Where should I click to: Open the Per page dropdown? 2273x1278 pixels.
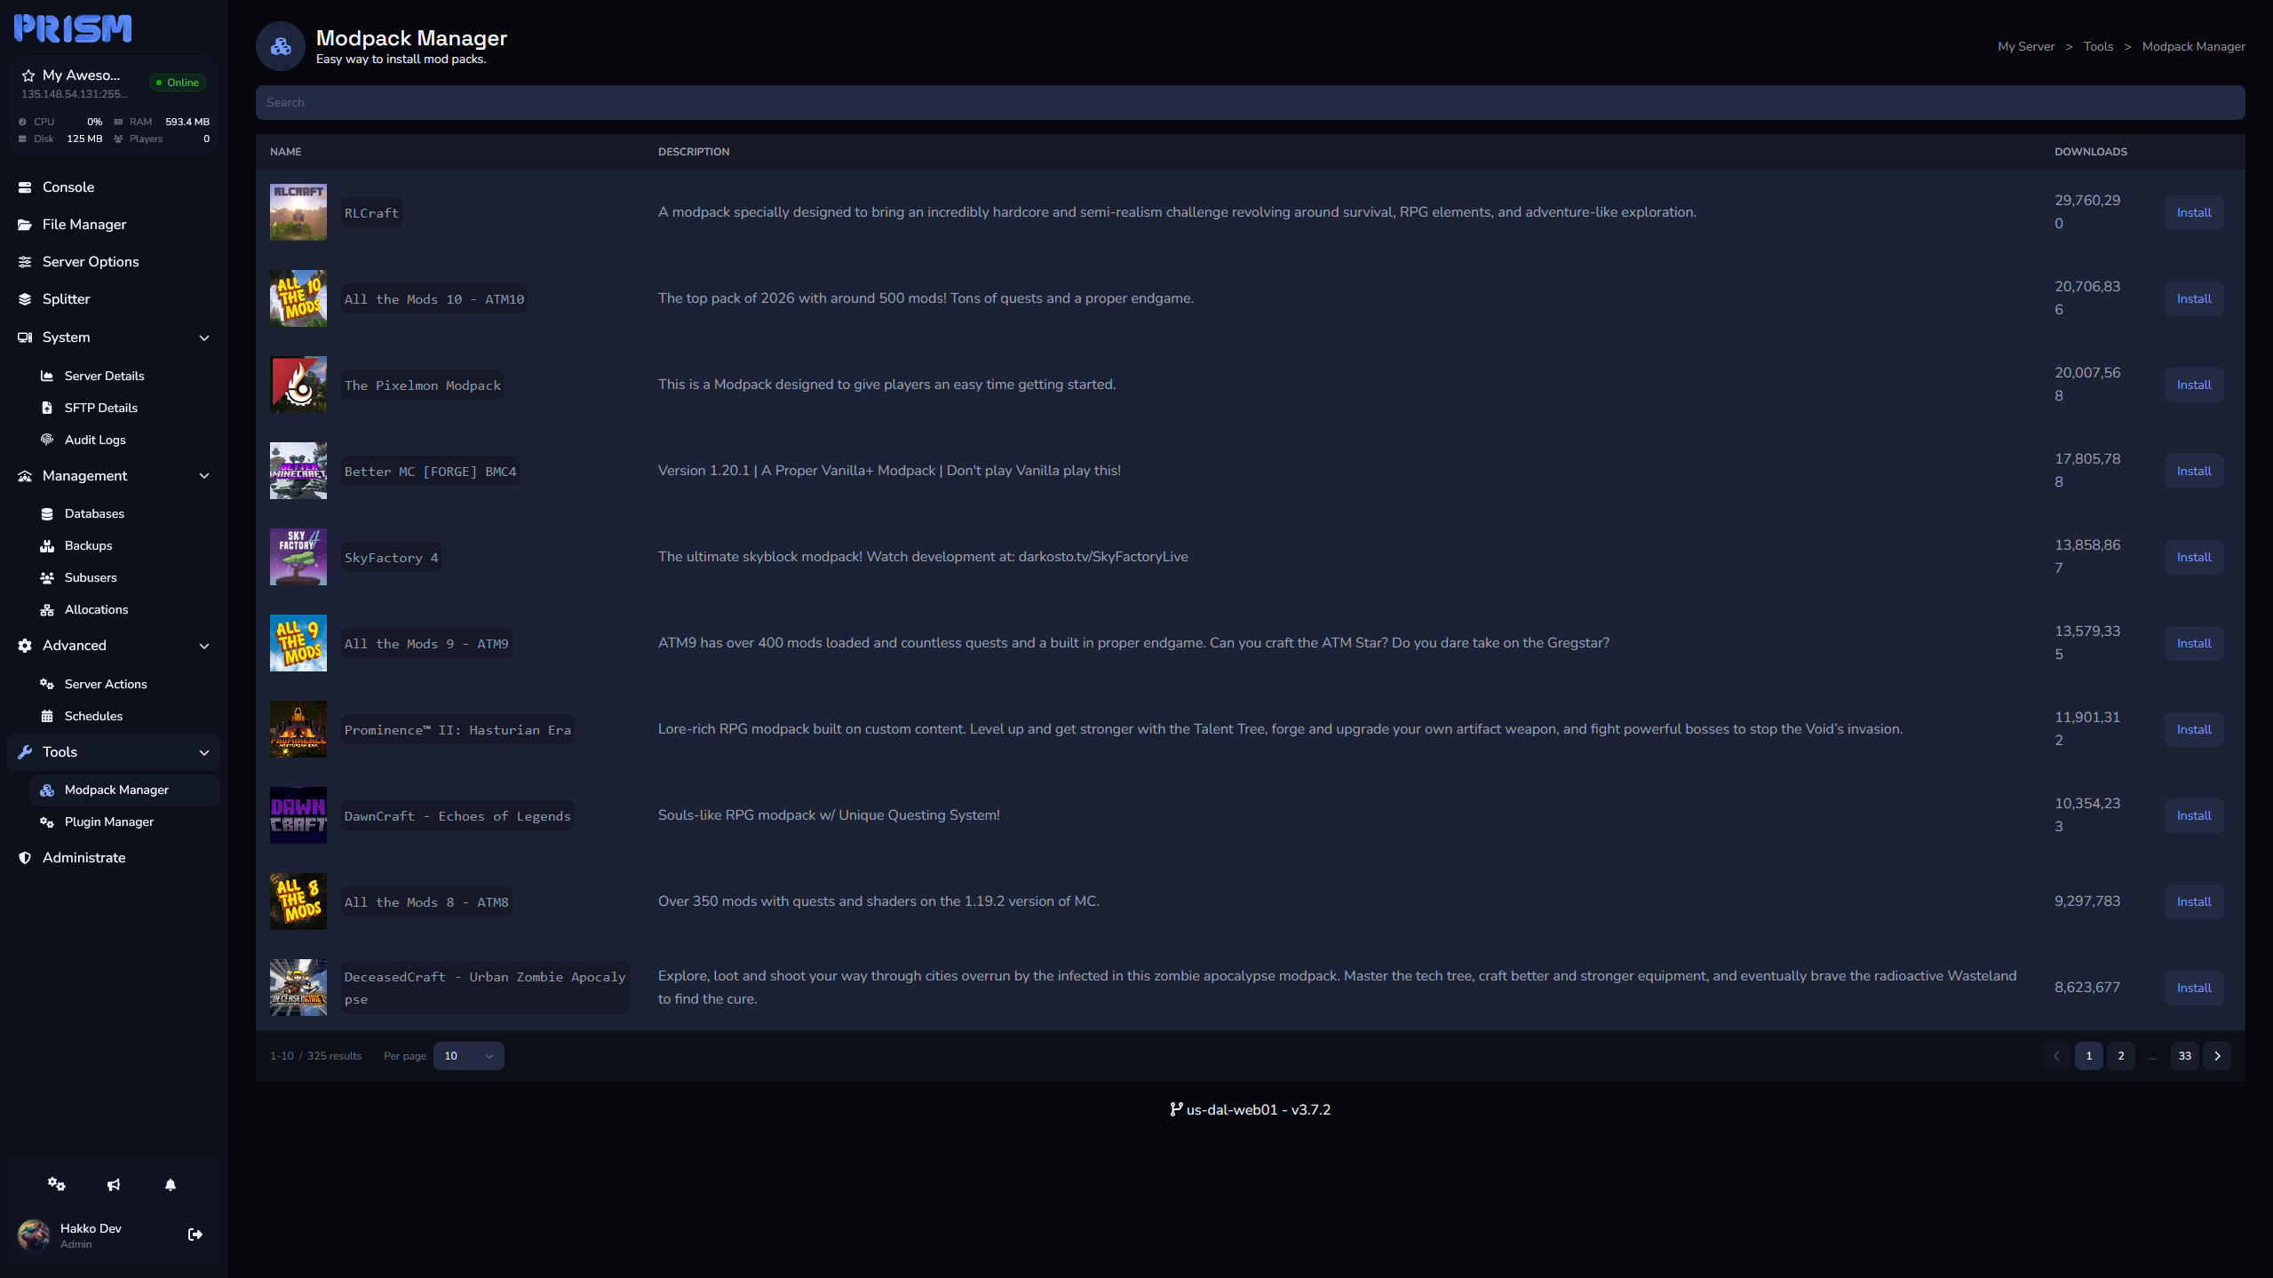coord(468,1056)
